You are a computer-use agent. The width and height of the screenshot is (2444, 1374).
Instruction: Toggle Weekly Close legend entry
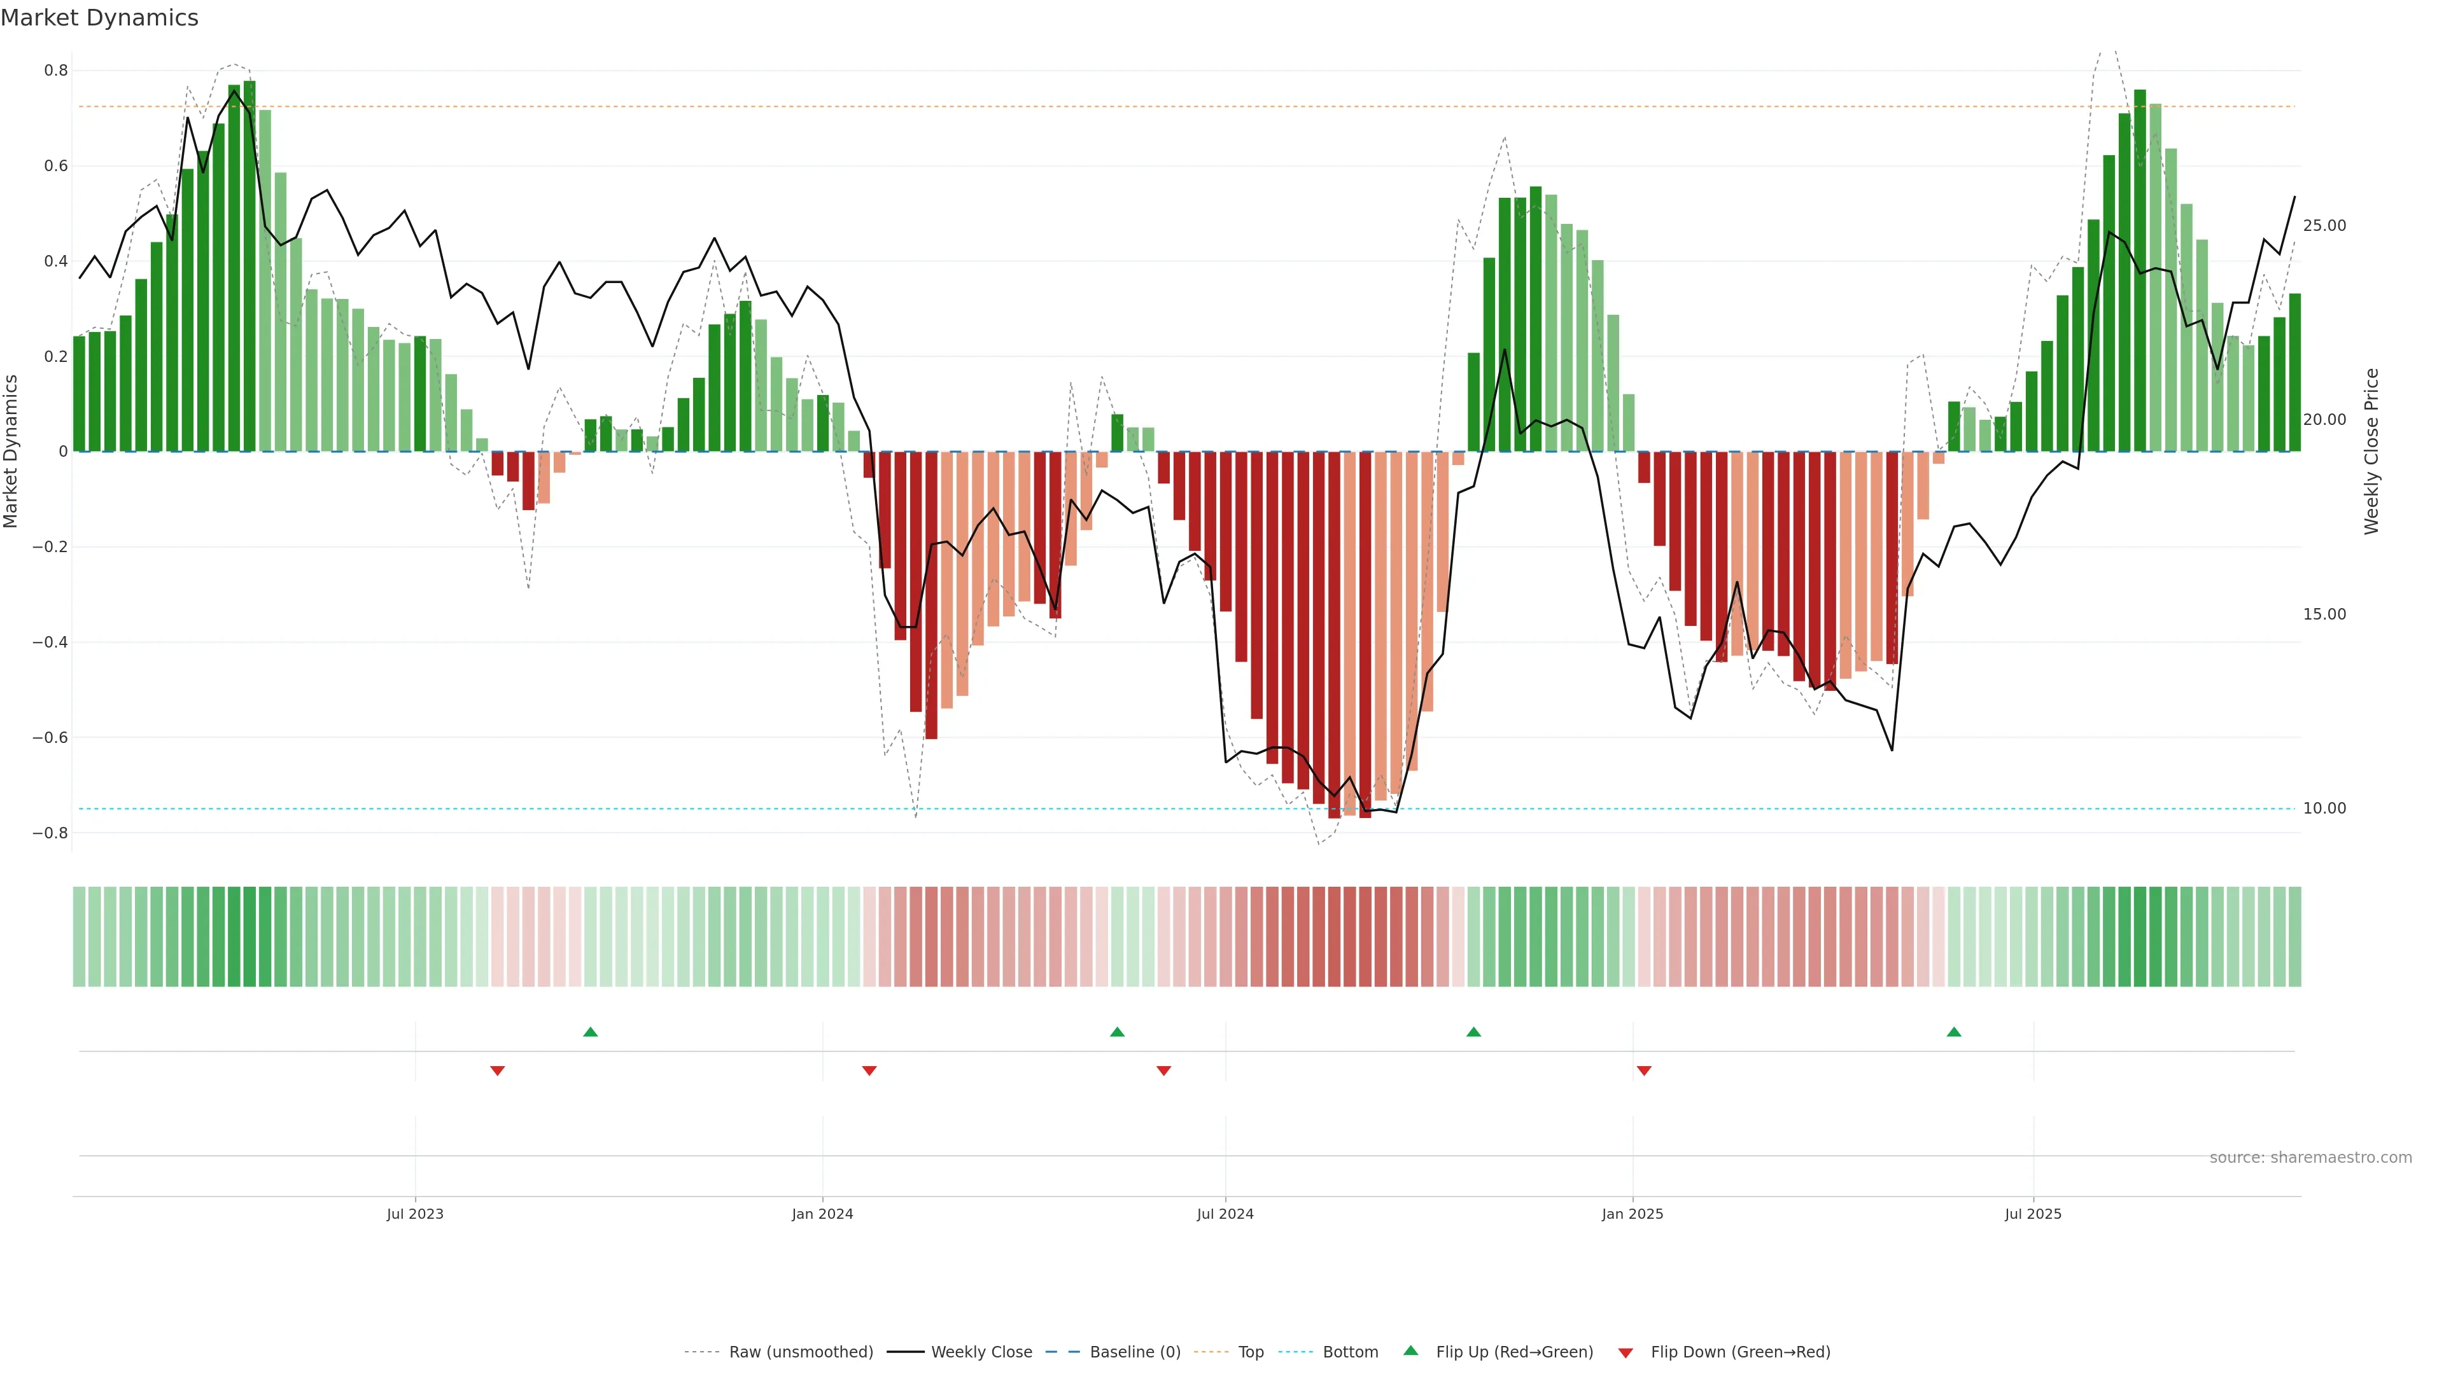[981, 1352]
